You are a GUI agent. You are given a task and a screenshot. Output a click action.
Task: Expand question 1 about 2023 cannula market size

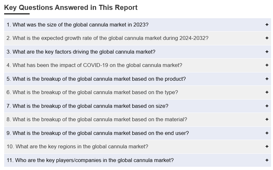coord(77,25)
